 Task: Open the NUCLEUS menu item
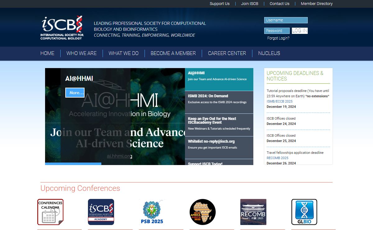[x=269, y=53]
